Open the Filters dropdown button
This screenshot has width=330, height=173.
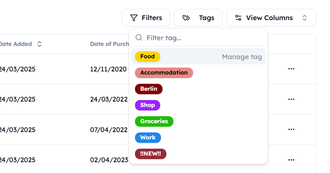tap(146, 18)
